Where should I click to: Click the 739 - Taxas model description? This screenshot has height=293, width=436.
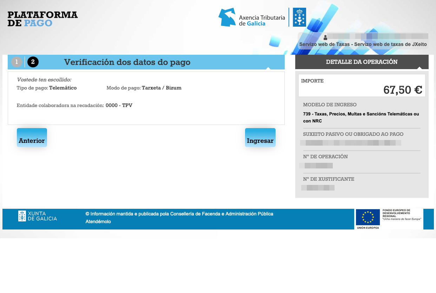point(361,118)
